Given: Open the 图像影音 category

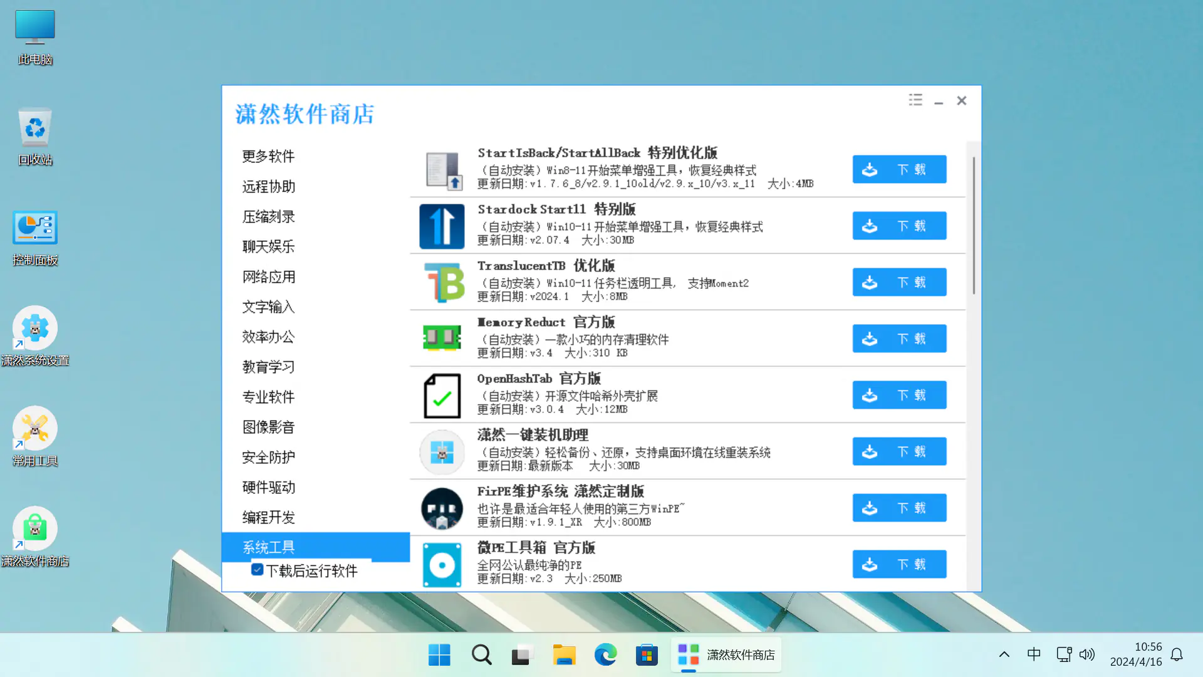Looking at the screenshot, I should click(268, 427).
